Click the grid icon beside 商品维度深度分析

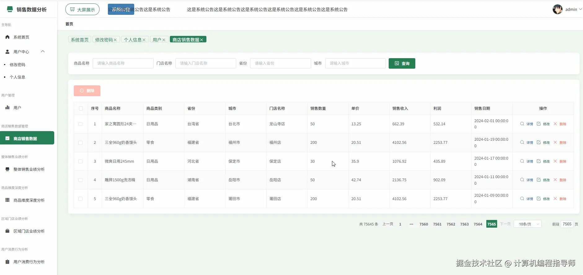7,200
